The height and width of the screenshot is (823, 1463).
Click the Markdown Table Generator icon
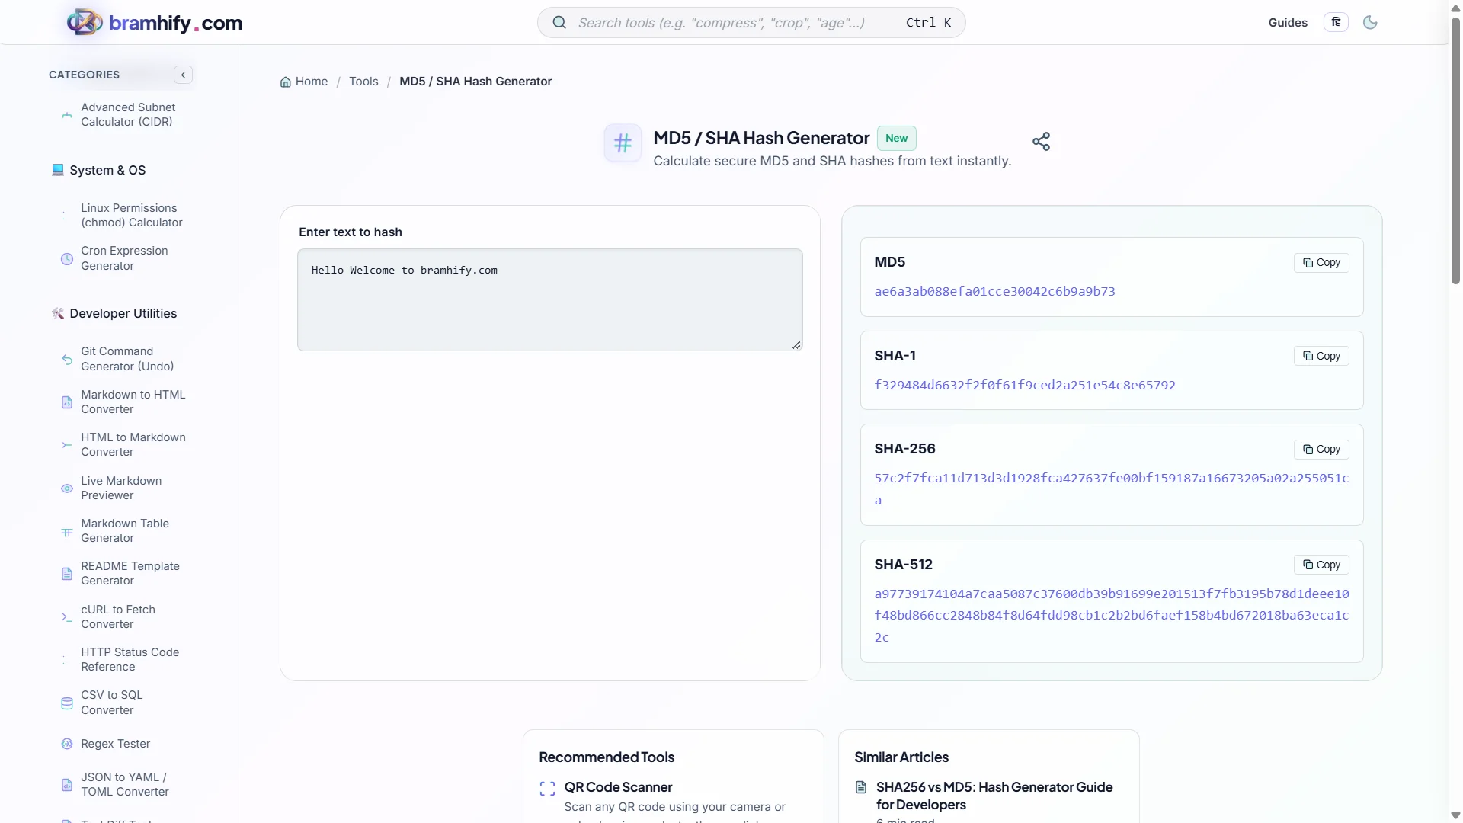(67, 531)
